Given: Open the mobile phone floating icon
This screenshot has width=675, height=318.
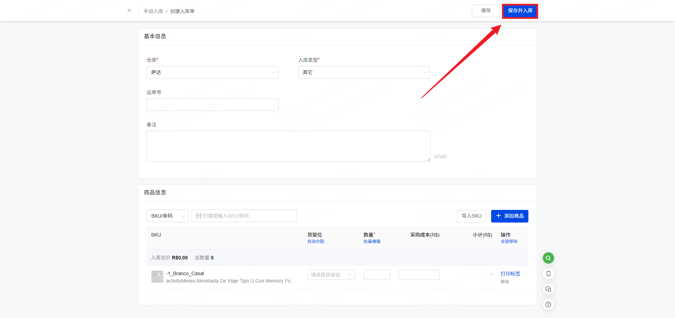Looking at the screenshot, I should point(548,273).
